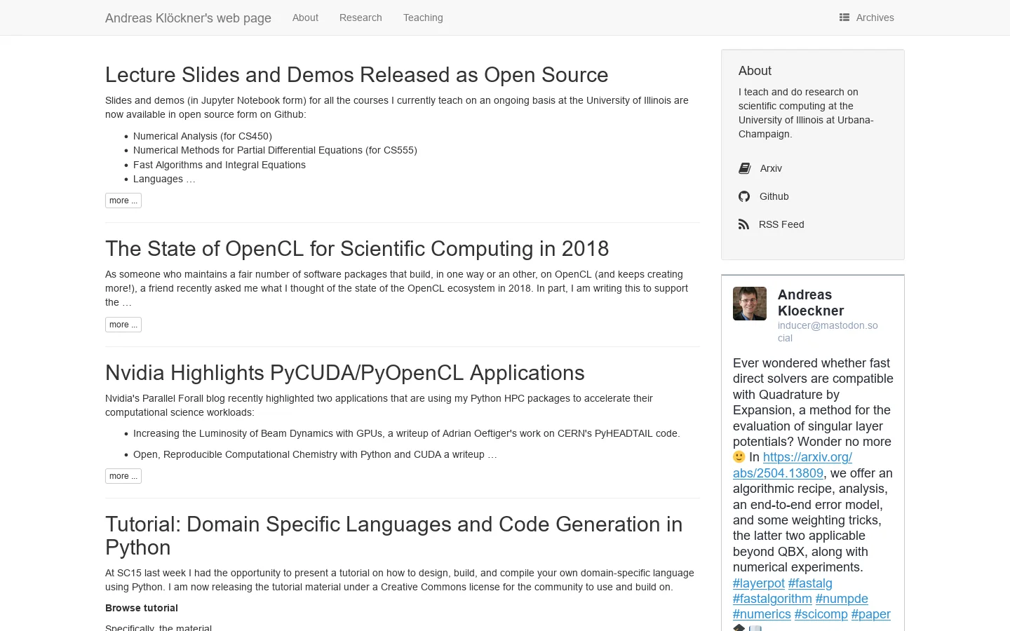The height and width of the screenshot is (631, 1010).
Task: Open the RSS Feed sidebar link
Action: (x=781, y=224)
